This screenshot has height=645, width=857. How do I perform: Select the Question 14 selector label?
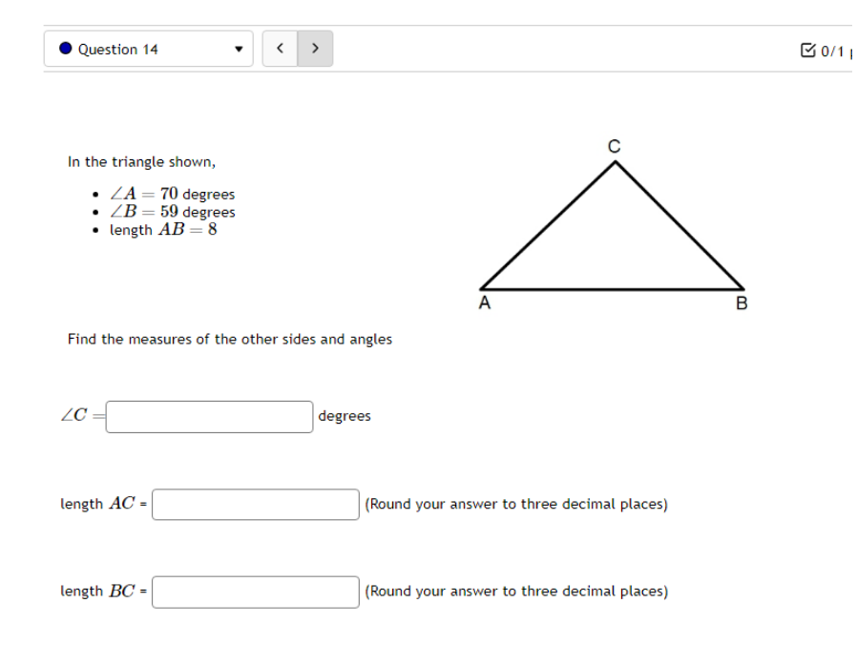[x=119, y=49]
